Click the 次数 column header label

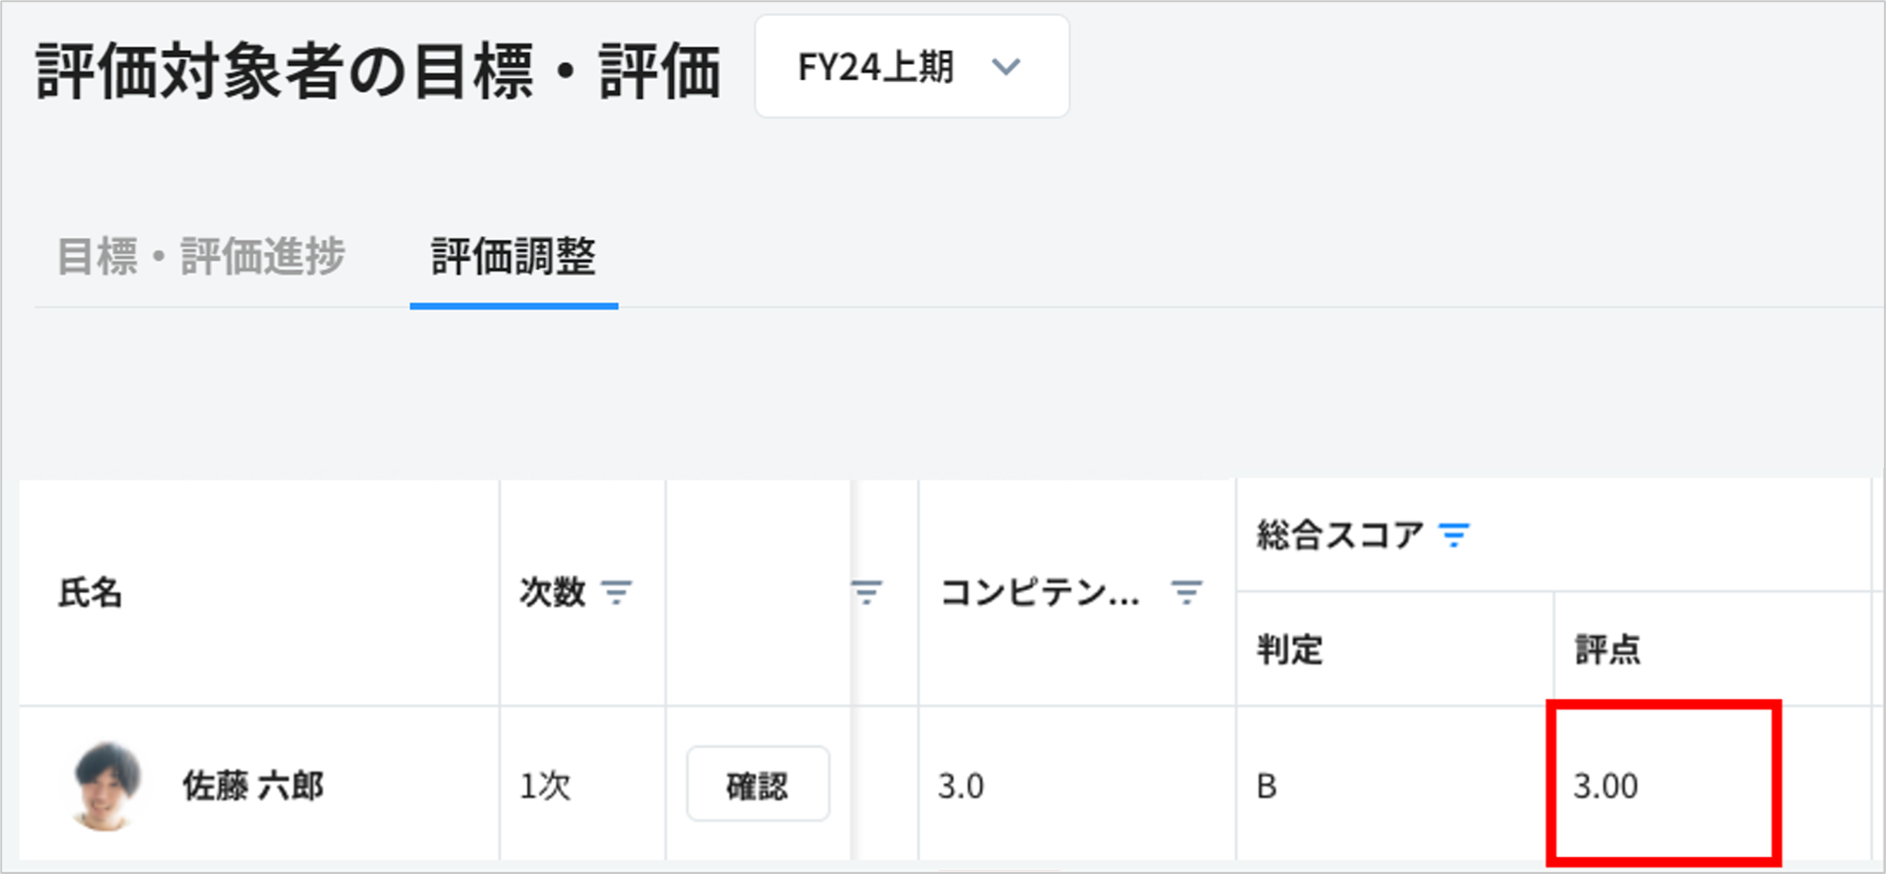pyautogui.click(x=552, y=593)
